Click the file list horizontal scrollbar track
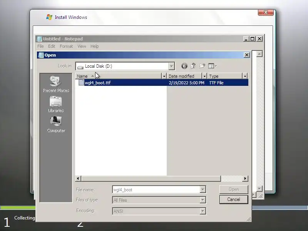Image resolution: width=308 pixels, height=231 pixels. point(232,179)
